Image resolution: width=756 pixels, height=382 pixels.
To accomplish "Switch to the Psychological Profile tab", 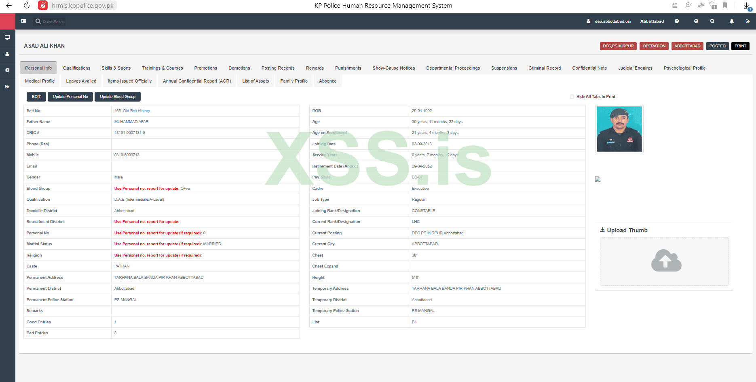I will [685, 68].
